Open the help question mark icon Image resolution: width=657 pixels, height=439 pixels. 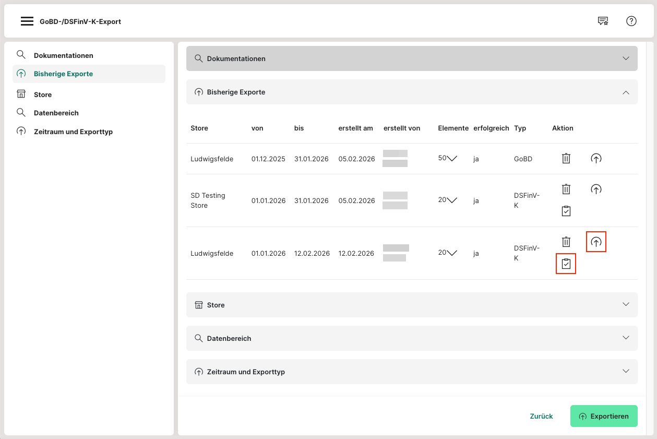pos(631,21)
